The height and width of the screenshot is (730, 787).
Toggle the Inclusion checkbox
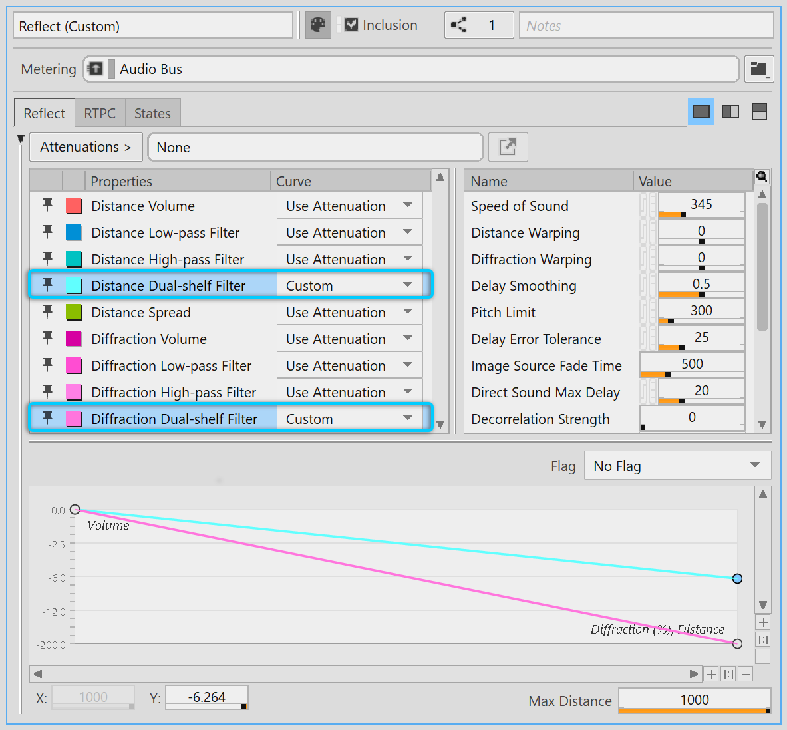tap(352, 25)
